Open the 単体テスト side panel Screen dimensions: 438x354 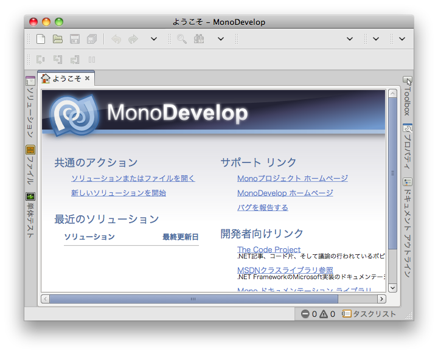click(x=30, y=215)
